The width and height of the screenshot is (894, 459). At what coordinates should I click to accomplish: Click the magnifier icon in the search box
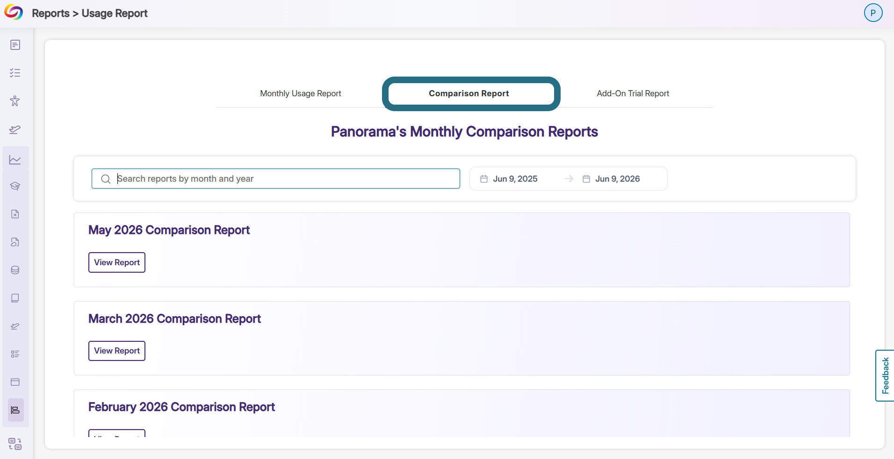tap(106, 179)
